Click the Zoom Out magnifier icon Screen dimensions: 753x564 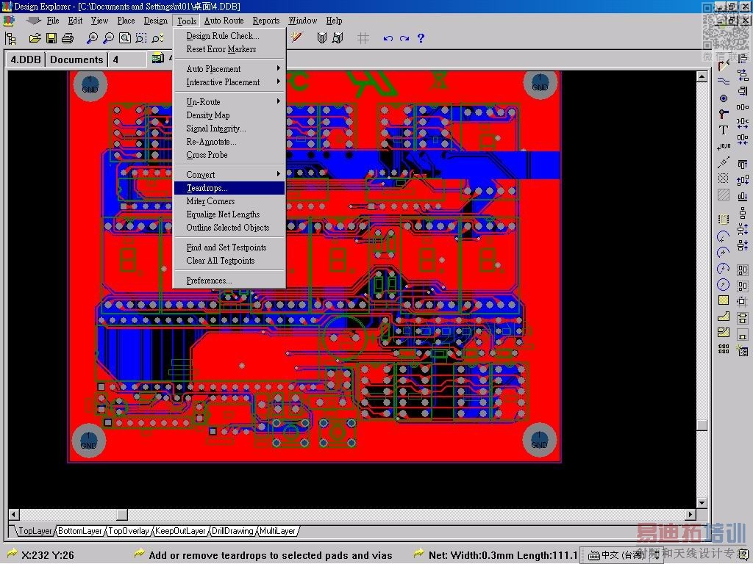[x=109, y=38]
